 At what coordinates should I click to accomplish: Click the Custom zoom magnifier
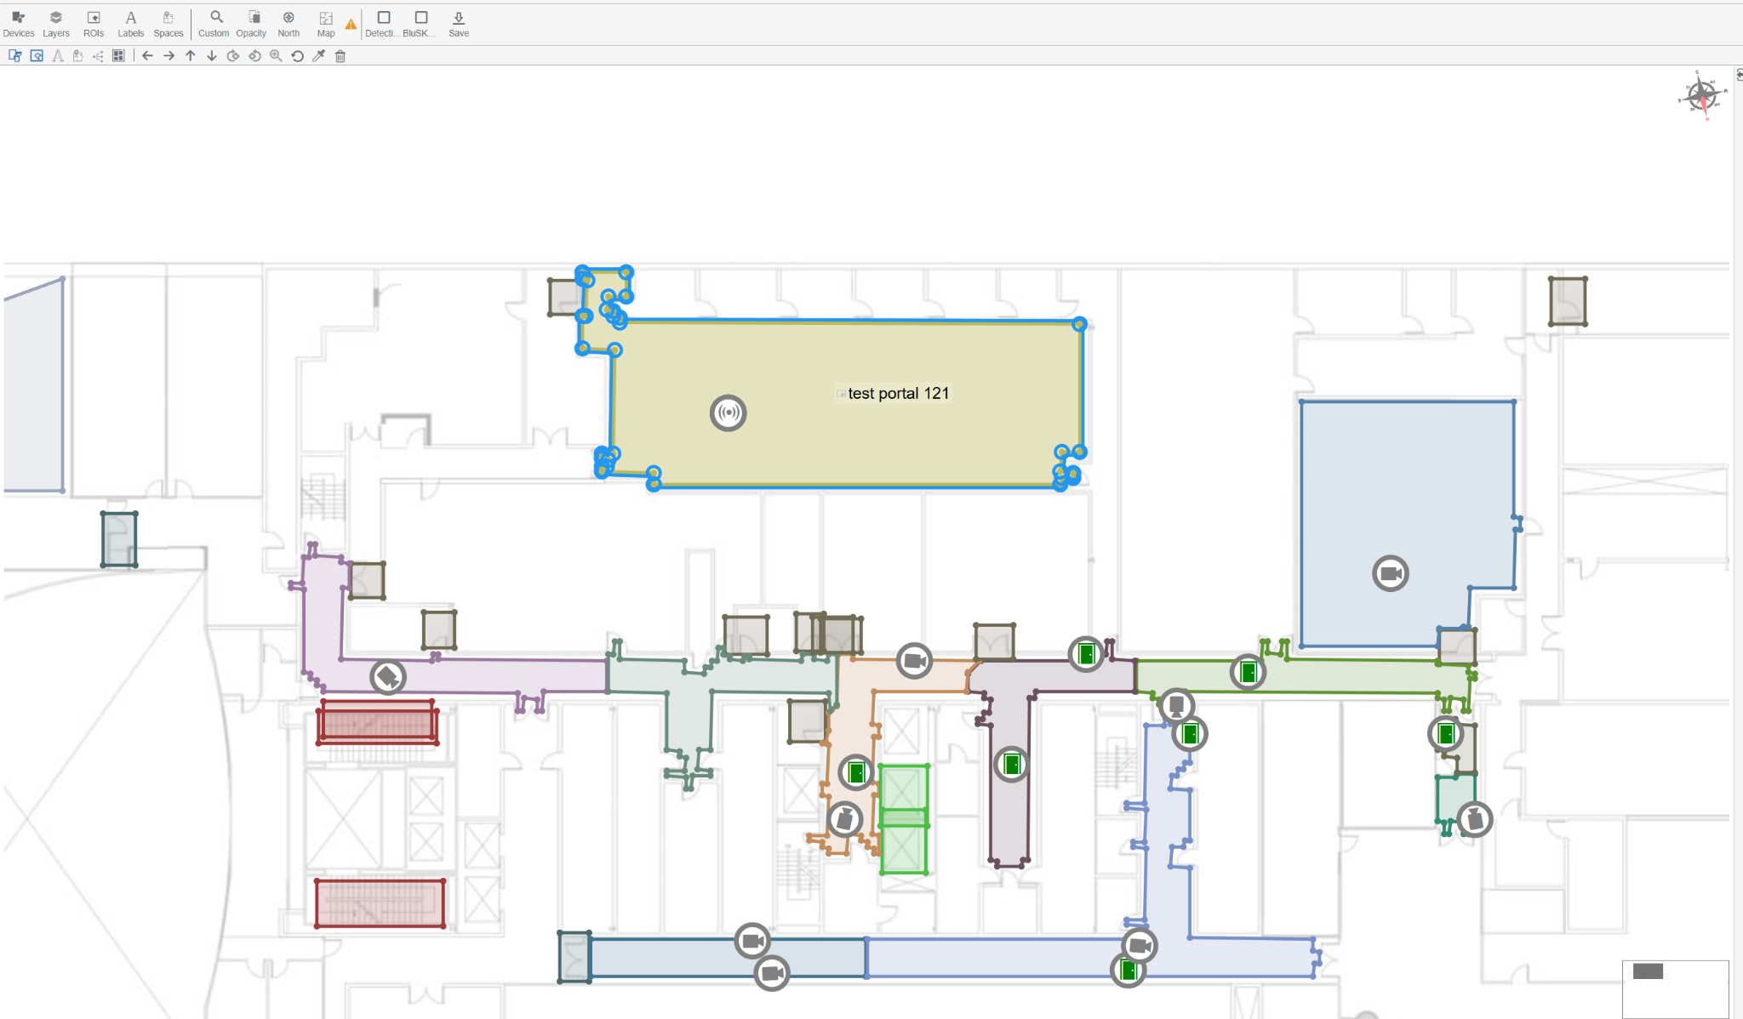[x=214, y=24]
